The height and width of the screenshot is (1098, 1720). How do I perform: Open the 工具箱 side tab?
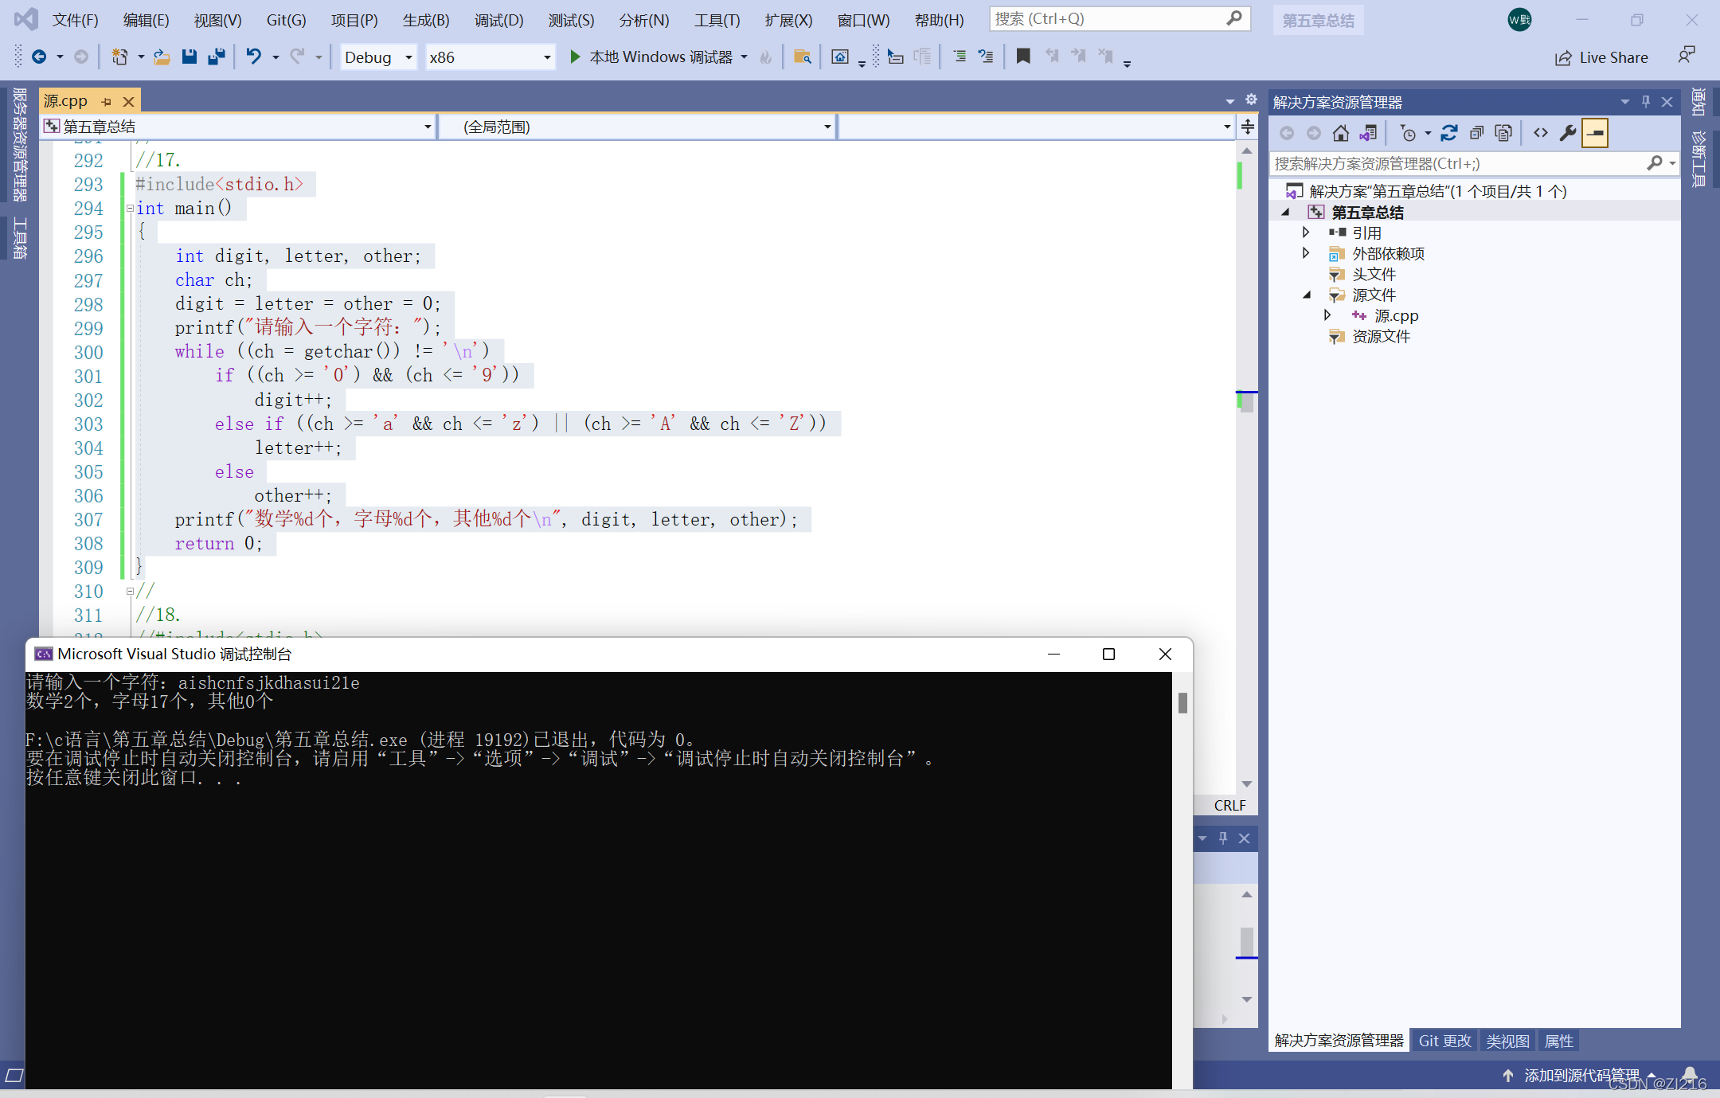pos(19,238)
